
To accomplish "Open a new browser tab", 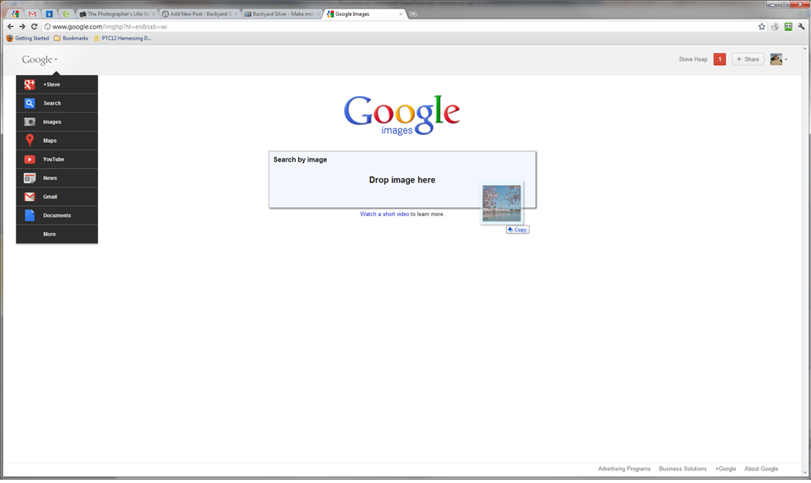I will [413, 14].
